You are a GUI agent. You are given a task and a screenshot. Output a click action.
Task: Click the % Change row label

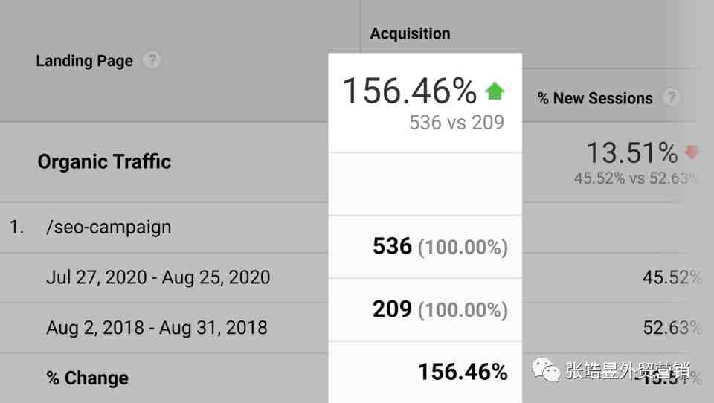[87, 378]
